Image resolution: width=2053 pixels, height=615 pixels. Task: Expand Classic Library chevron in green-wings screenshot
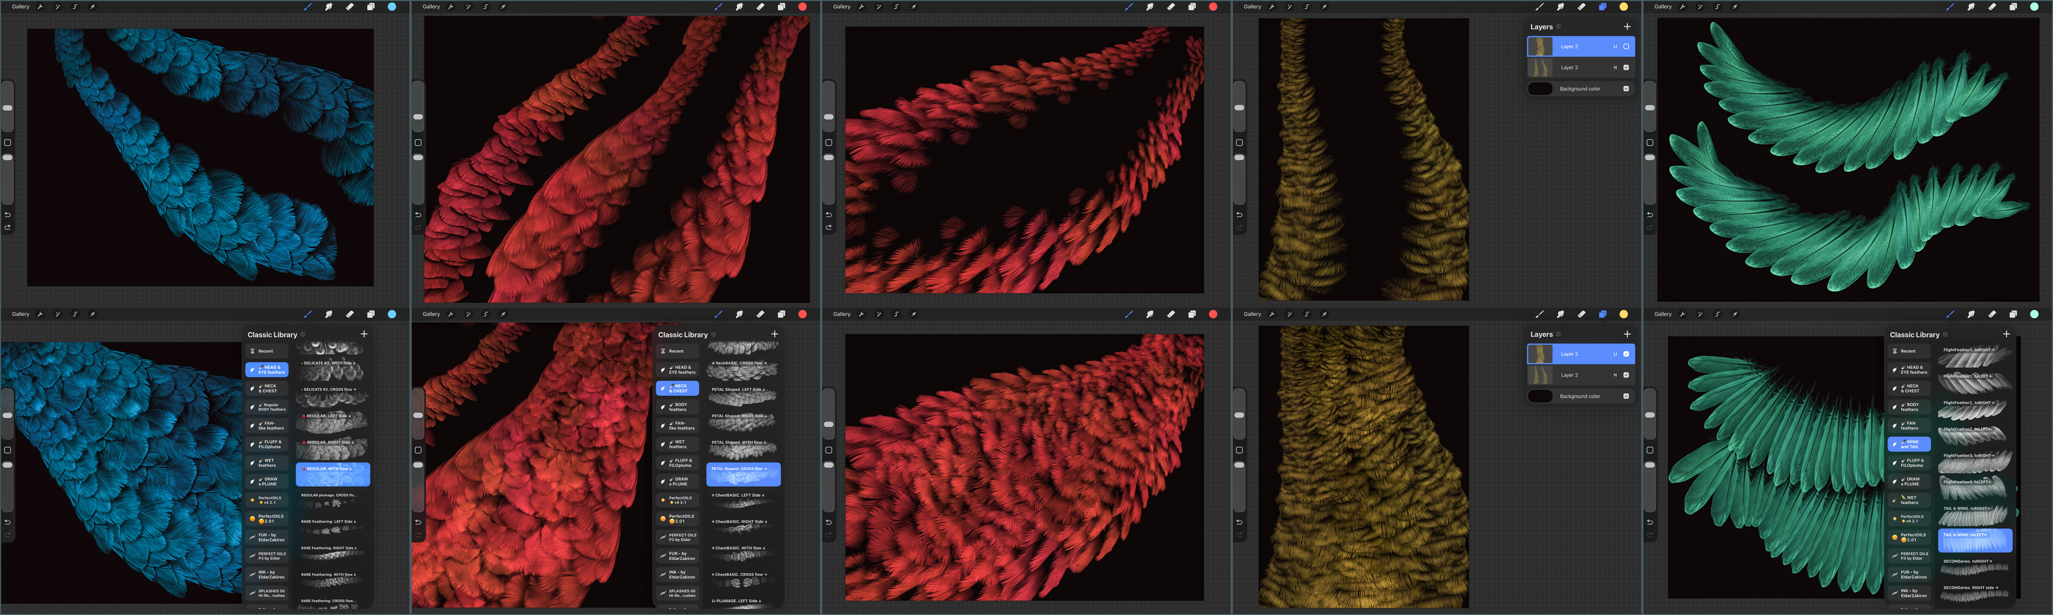tap(1945, 335)
